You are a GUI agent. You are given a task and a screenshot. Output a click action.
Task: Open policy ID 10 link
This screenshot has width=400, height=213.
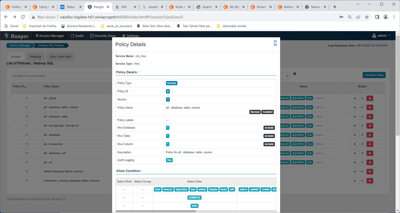point(26,117)
